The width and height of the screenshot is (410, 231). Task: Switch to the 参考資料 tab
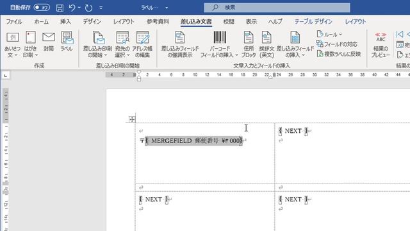158,22
